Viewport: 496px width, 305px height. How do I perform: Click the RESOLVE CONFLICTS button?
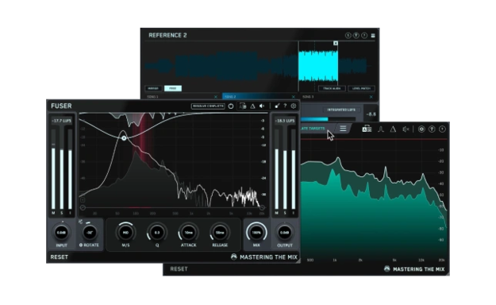pyautogui.click(x=208, y=106)
